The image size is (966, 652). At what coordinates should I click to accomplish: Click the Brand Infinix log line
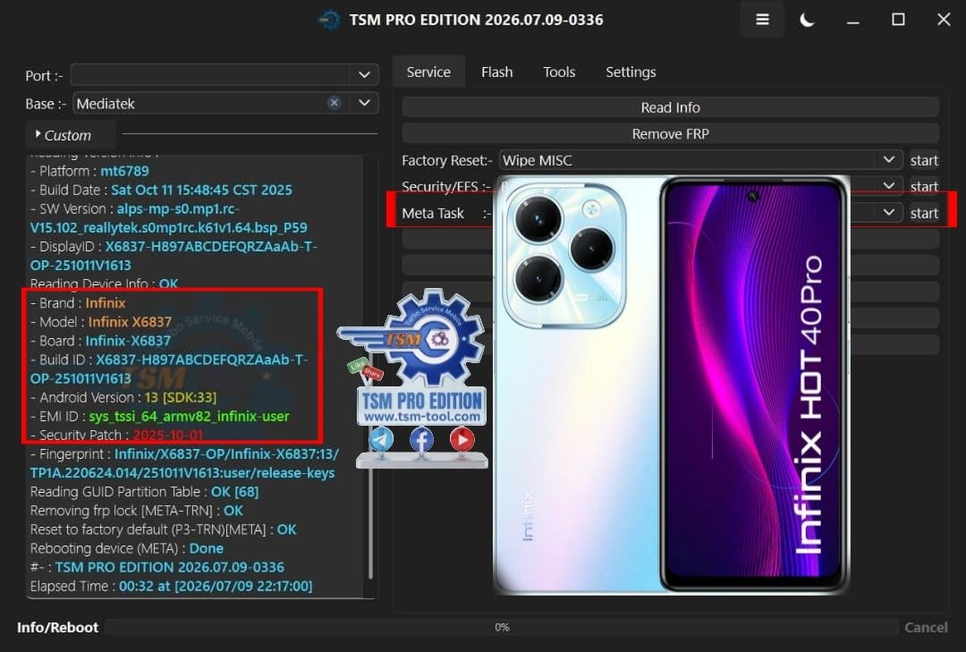point(78,302)
